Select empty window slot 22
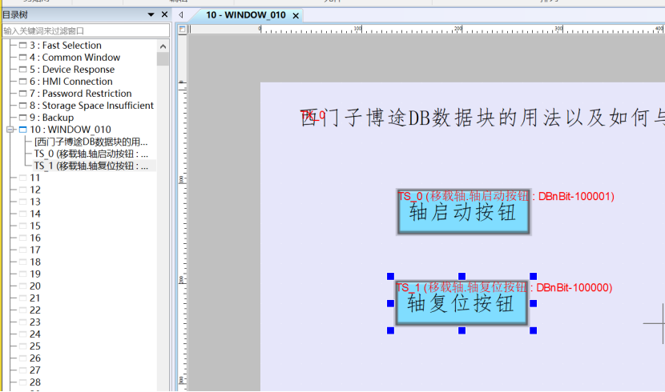 point(35,310)
